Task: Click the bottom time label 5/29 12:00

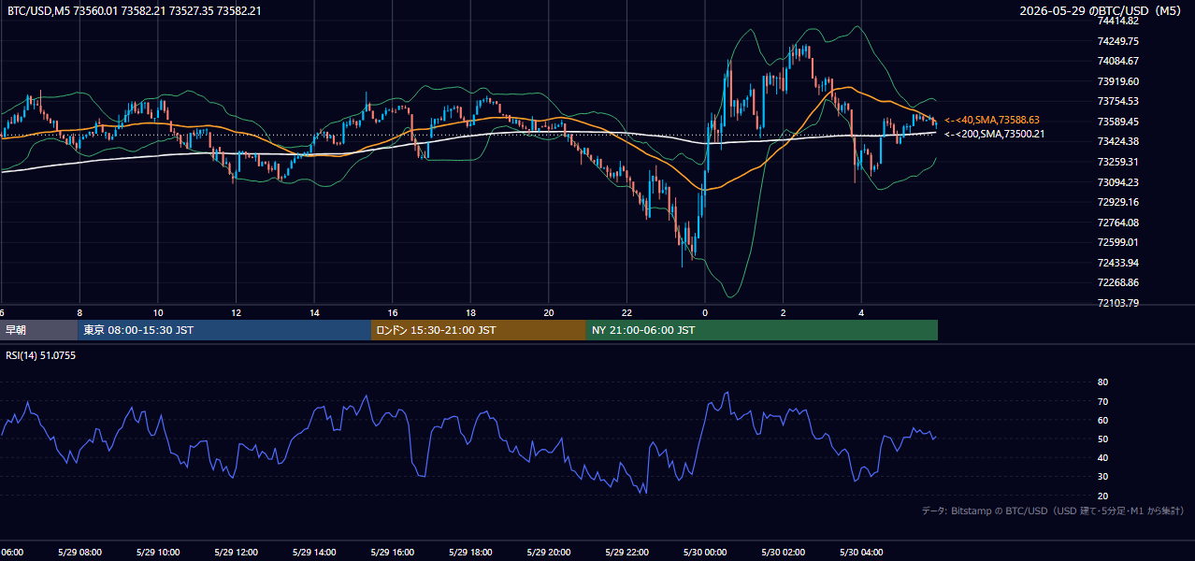Action: coord(237,553)
